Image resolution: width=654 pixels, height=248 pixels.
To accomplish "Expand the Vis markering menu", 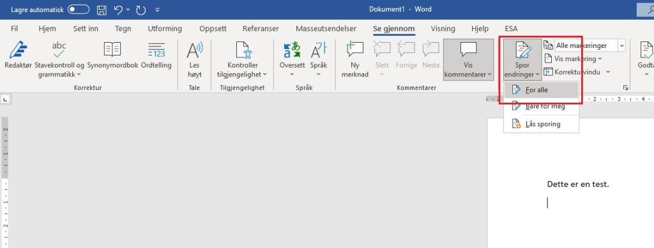I will tap(573, 59).
